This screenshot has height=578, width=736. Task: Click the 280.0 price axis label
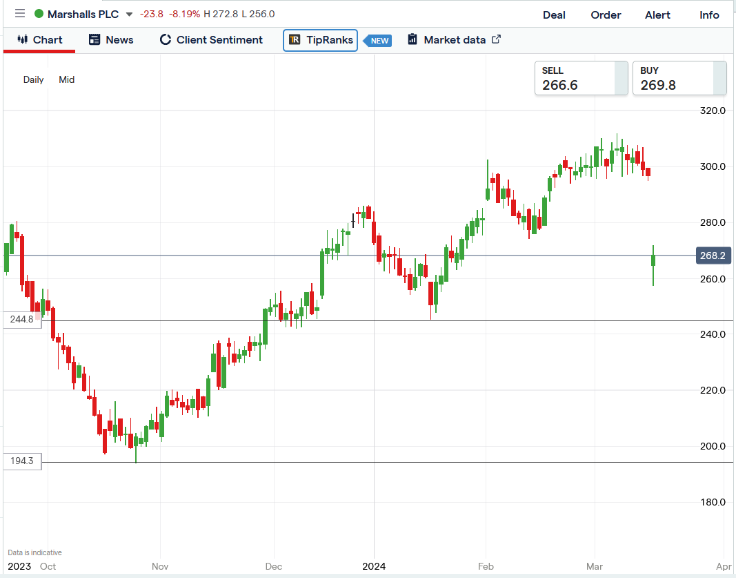pyautogui.click(x=713, y=223)
